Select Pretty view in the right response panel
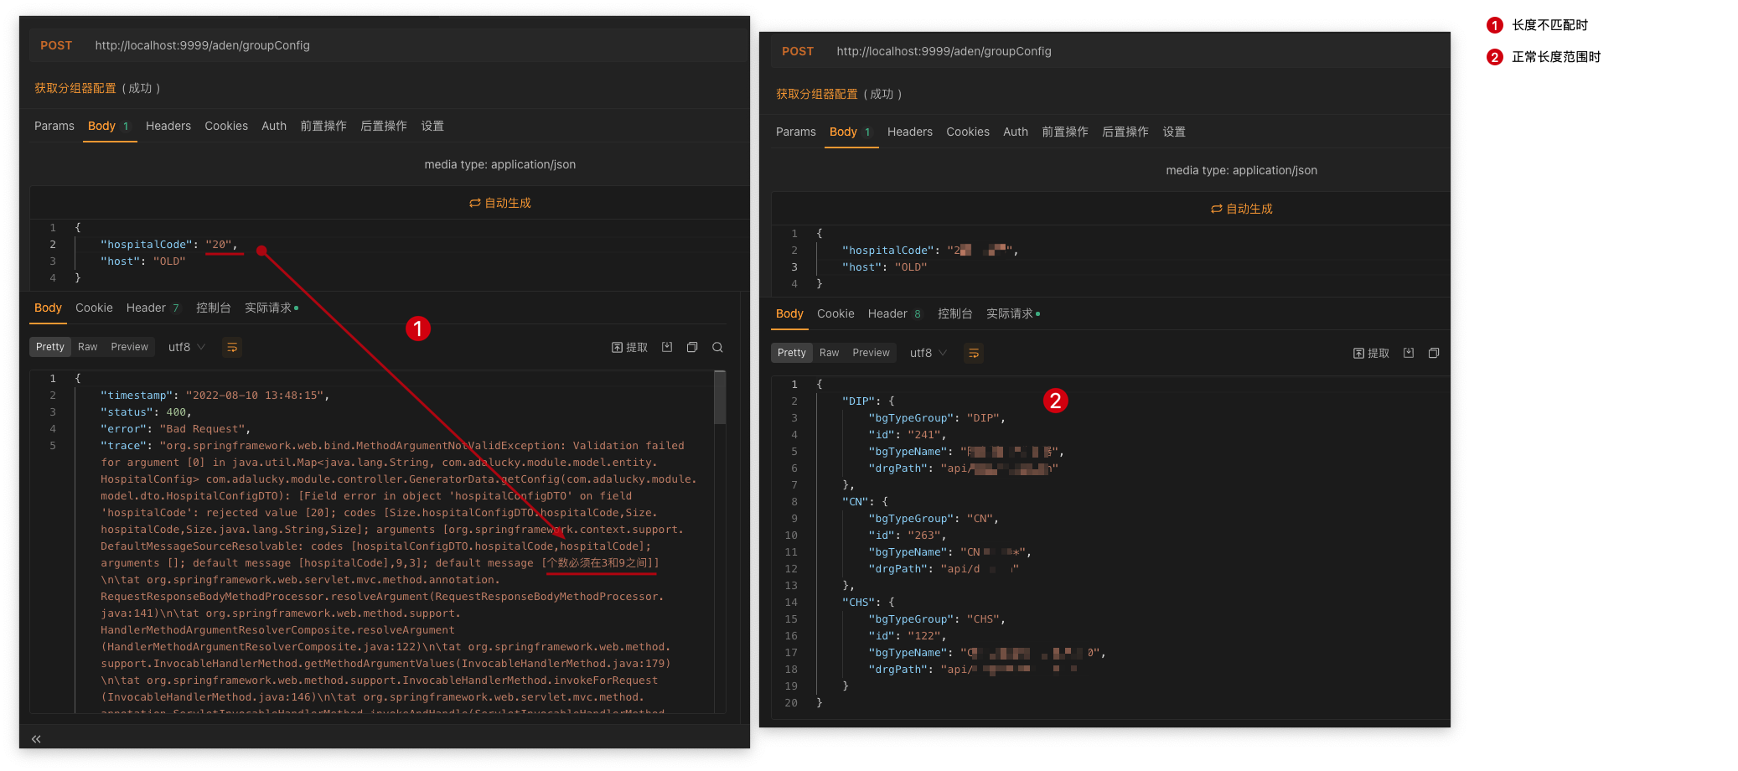Viewport: 1738px width, 771px height. 791,353
